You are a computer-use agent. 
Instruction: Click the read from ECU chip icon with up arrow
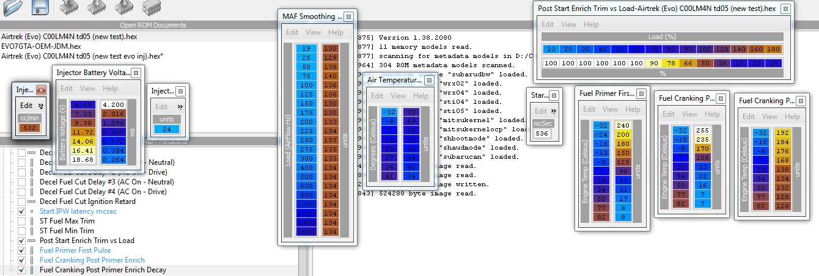[x=70, y=7]
